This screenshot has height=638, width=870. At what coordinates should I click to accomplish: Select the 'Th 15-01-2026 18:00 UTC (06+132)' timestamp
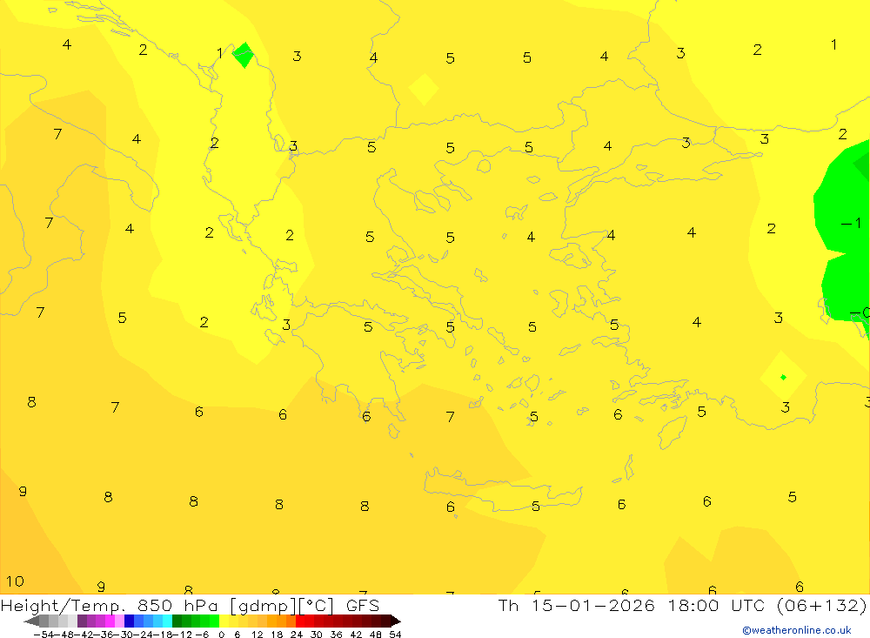[682, 605]
